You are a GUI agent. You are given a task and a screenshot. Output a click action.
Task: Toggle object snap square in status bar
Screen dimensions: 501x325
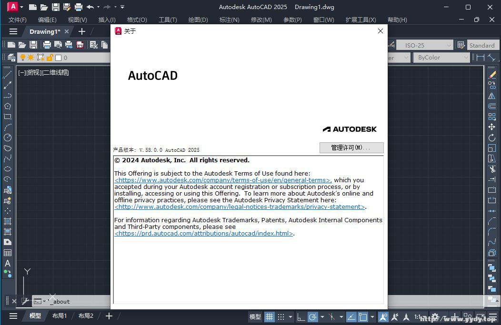pos(363,317)
